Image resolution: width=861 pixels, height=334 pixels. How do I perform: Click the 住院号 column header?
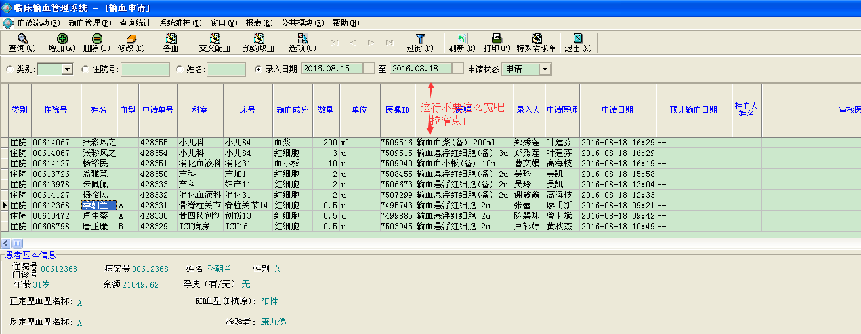click(x=56, y=110)
